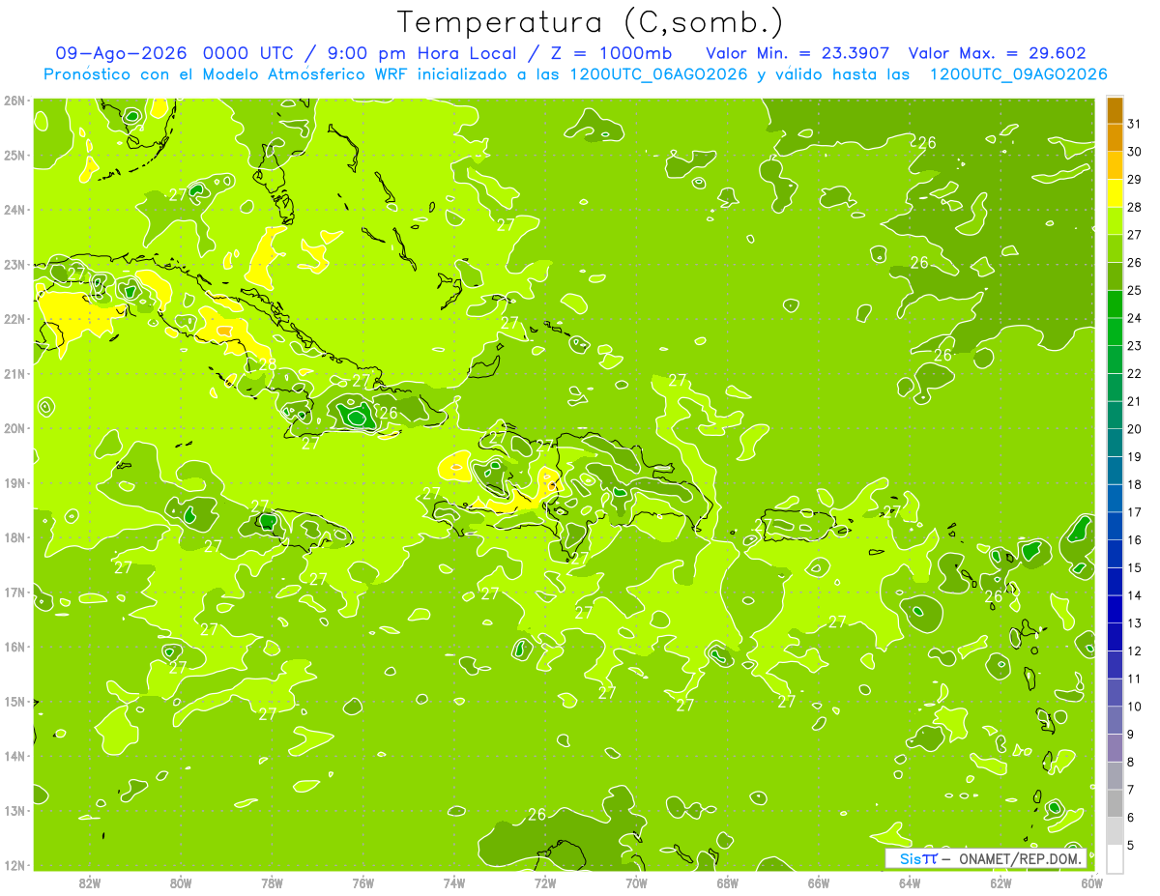Click the 17N latitude axis label
Image resolution: width=1160 pixels, height=896 pixels.
[14, 592]
